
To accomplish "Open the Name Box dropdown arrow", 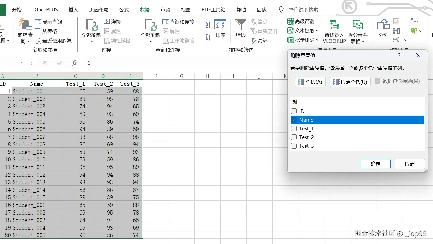I will point(22,63).
